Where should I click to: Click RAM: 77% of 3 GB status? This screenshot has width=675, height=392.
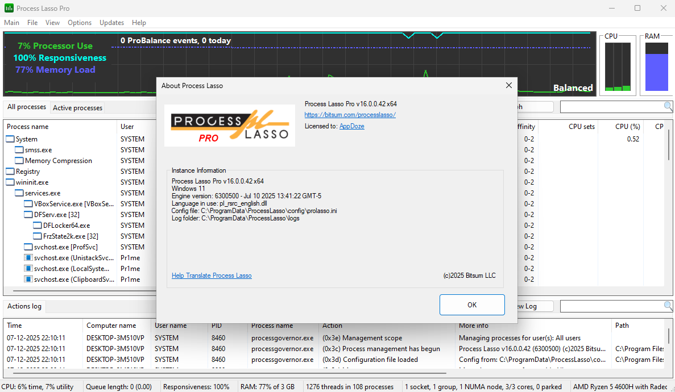pyautogui.click(x=267, y=386)
